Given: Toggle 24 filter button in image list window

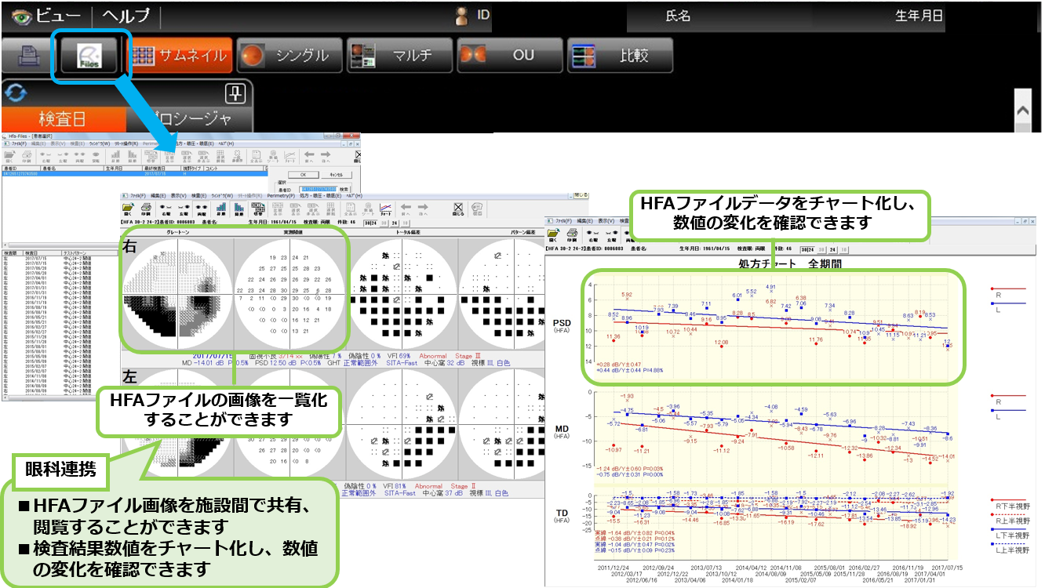Looking at the screenshot, I should pyautogui.click(x=395, y=223).
